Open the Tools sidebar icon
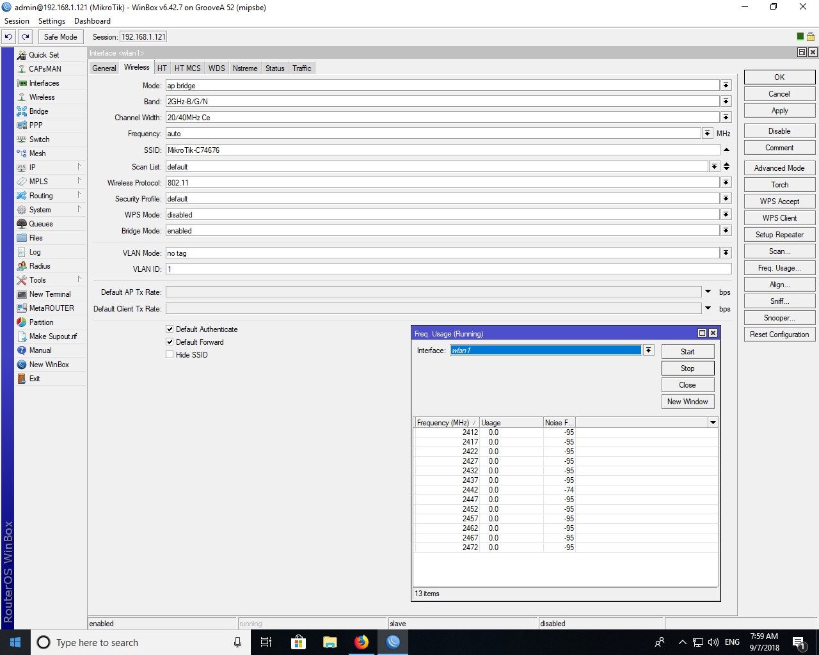This screenshot has height=655, width=819. 22,280
